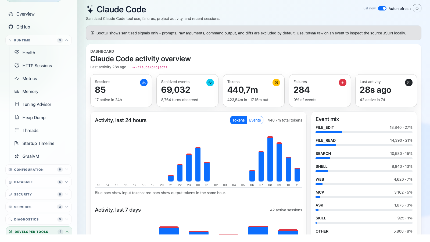Click the Metrics pulse icon
430x242 pixels.
pos(17,79)
